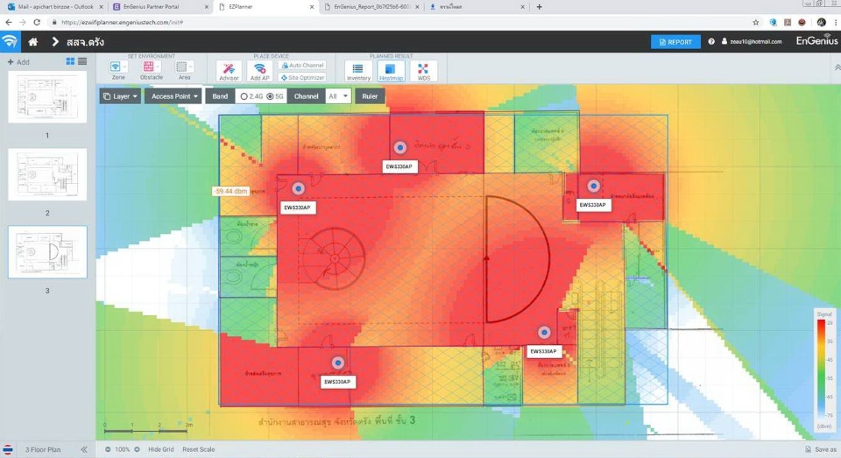Screen dimensions: 841x458
Task: Open user account zeau10@hotmail.com menu
Action: coord(751,41)
